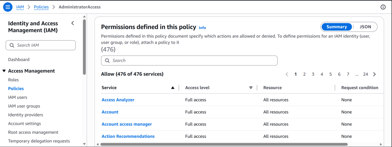Open Policies breadcrumb link
392x147 pixels.
click(x=41, y=7)
